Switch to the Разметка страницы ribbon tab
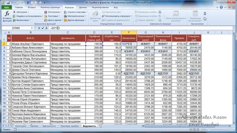Viewport: 237px width, 133px height. [x=50, y=7]
